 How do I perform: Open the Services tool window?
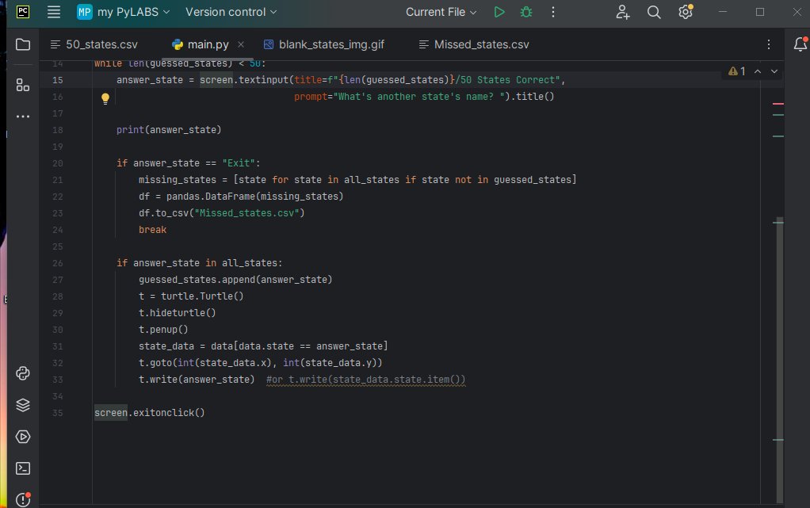point(23,437)
